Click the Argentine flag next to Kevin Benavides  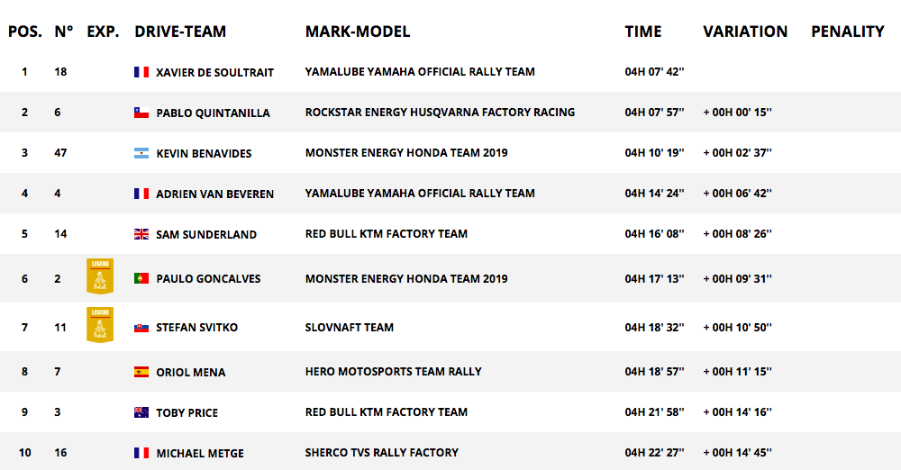141,153
